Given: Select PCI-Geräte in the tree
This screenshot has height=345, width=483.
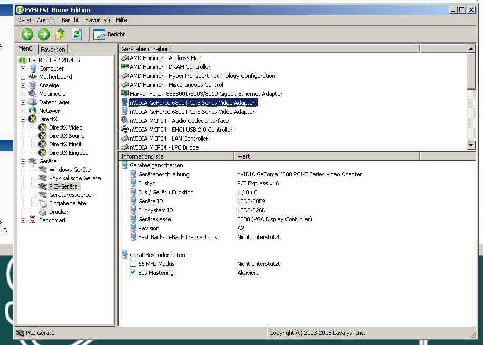Looking at the screenshot, I should point(63,186).
